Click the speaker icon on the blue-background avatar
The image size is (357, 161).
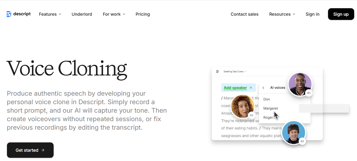click(302, 141)
